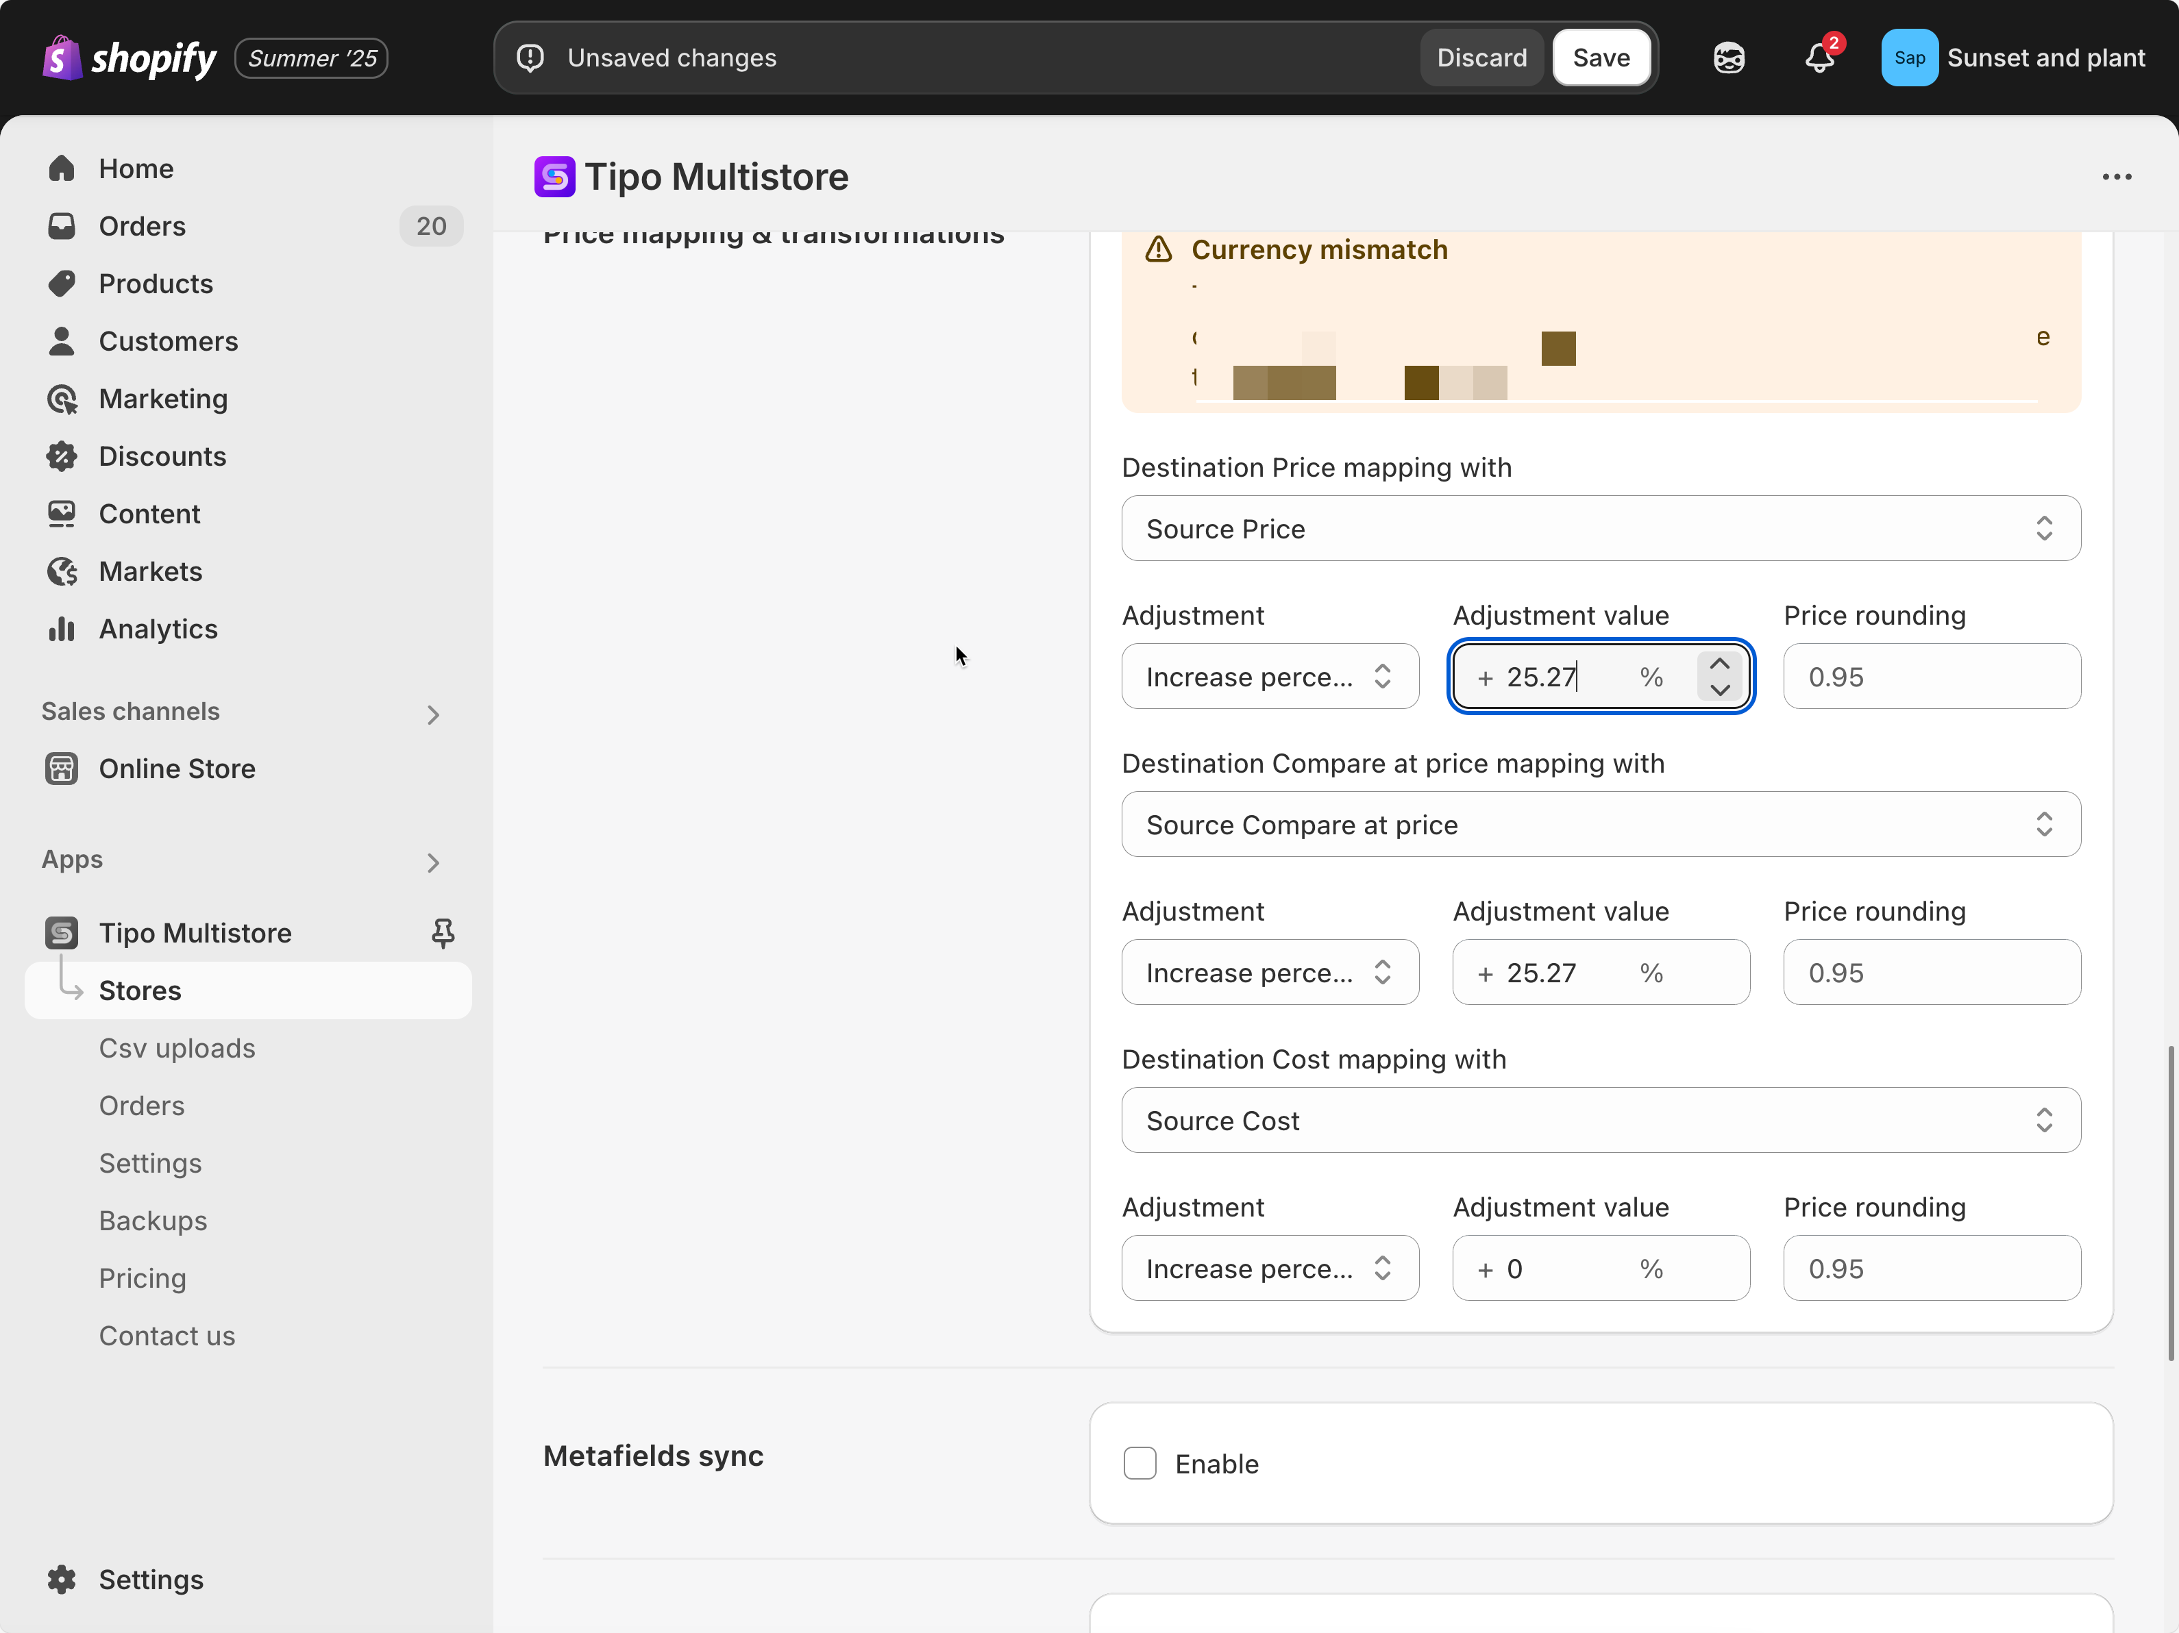Click the notifications bell icon

coord(1819,58)
